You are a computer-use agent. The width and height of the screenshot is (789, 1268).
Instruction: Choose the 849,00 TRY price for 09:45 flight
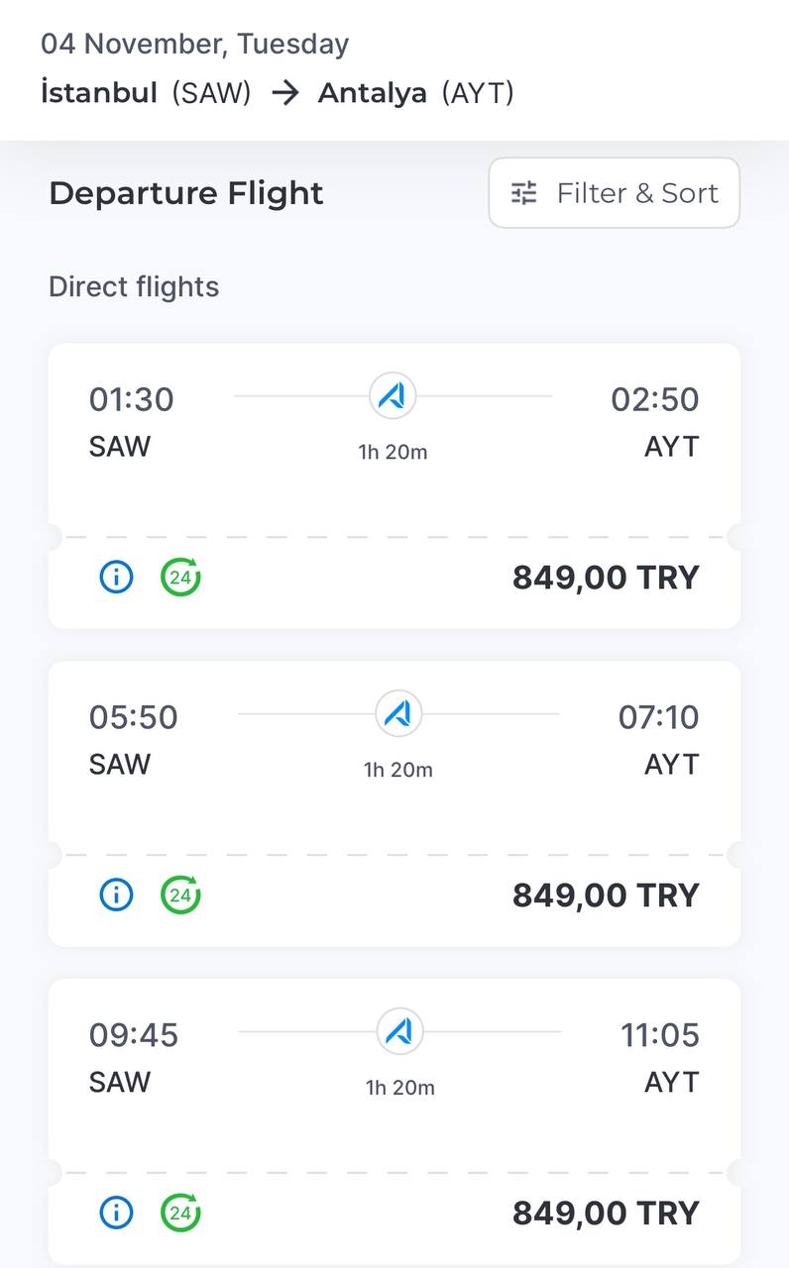click(x=606, y=1214)
